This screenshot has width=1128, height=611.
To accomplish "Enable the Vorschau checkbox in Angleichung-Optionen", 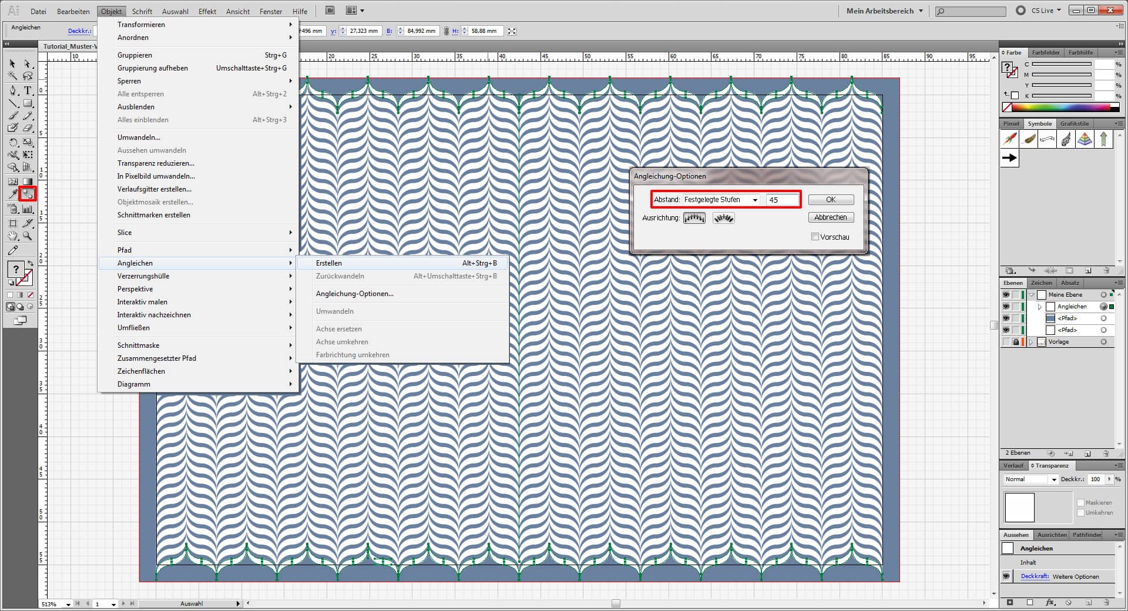I will 815,237.
